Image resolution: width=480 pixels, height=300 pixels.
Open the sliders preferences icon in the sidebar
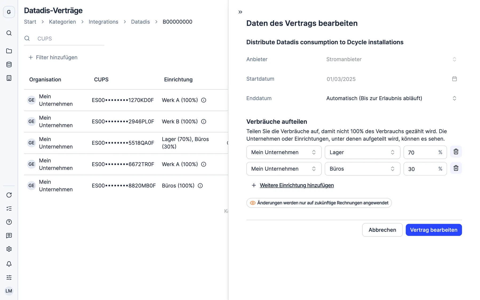9,278
